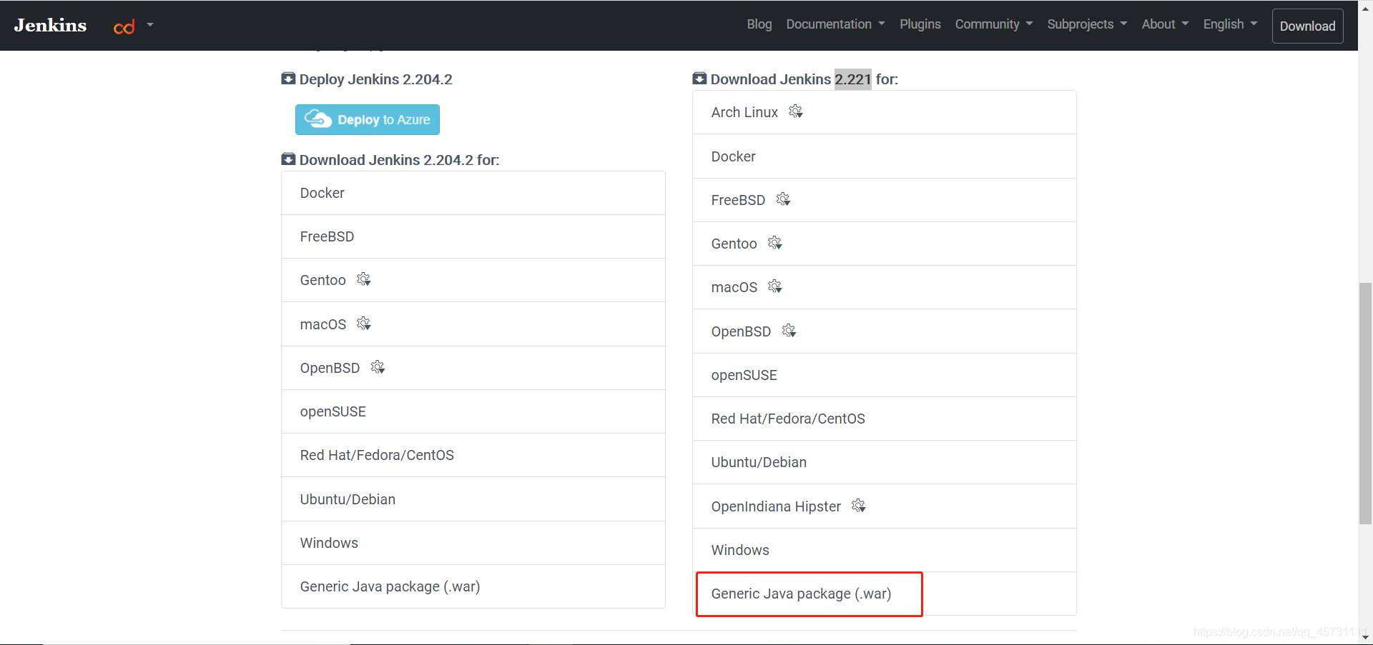Click community gear icon next to macOS 2.221
Image resolution: width=1373 pixels, height=645 pixels.
tap(774, 286)
